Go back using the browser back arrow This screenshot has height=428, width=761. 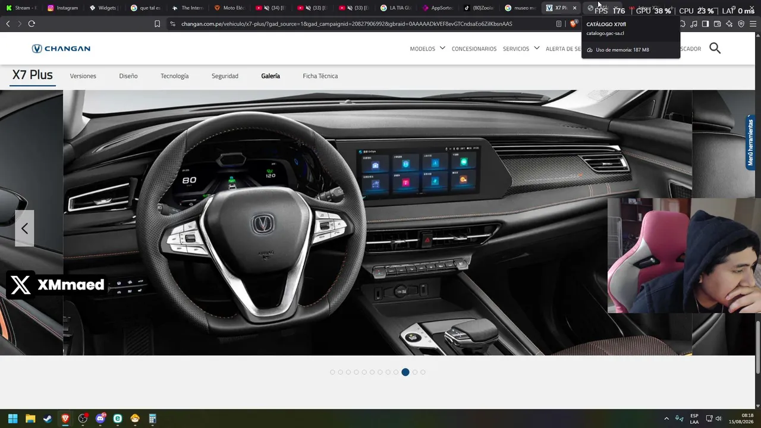tap(8, 24)
